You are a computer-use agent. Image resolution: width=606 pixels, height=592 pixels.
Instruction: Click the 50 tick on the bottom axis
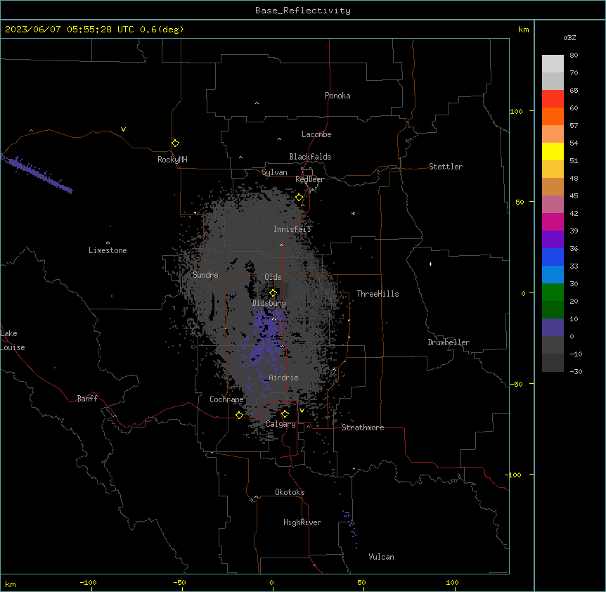(361, 582)
